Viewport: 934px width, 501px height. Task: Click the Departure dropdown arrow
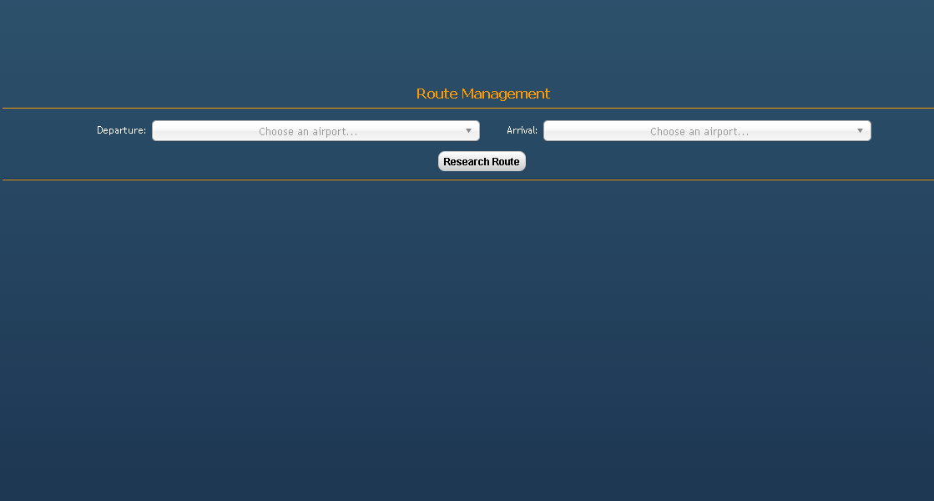(469, 131)
